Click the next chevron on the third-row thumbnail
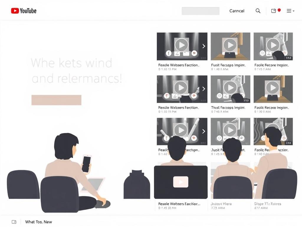This screenshot has height=227, width=302. tap(203, 131)
